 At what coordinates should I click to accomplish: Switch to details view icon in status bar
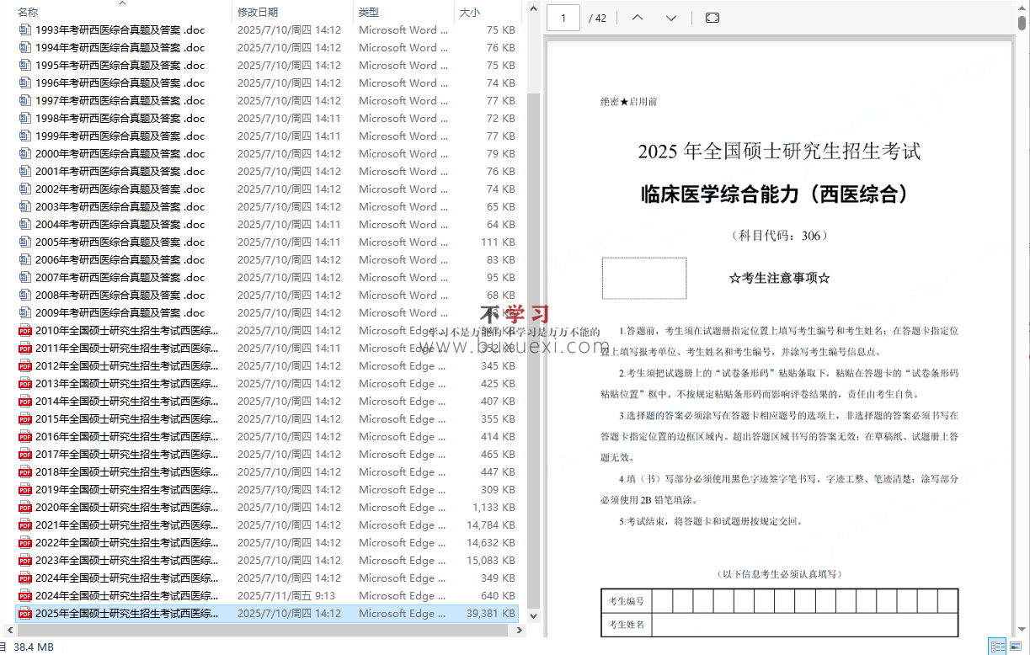tap(998, 647)
